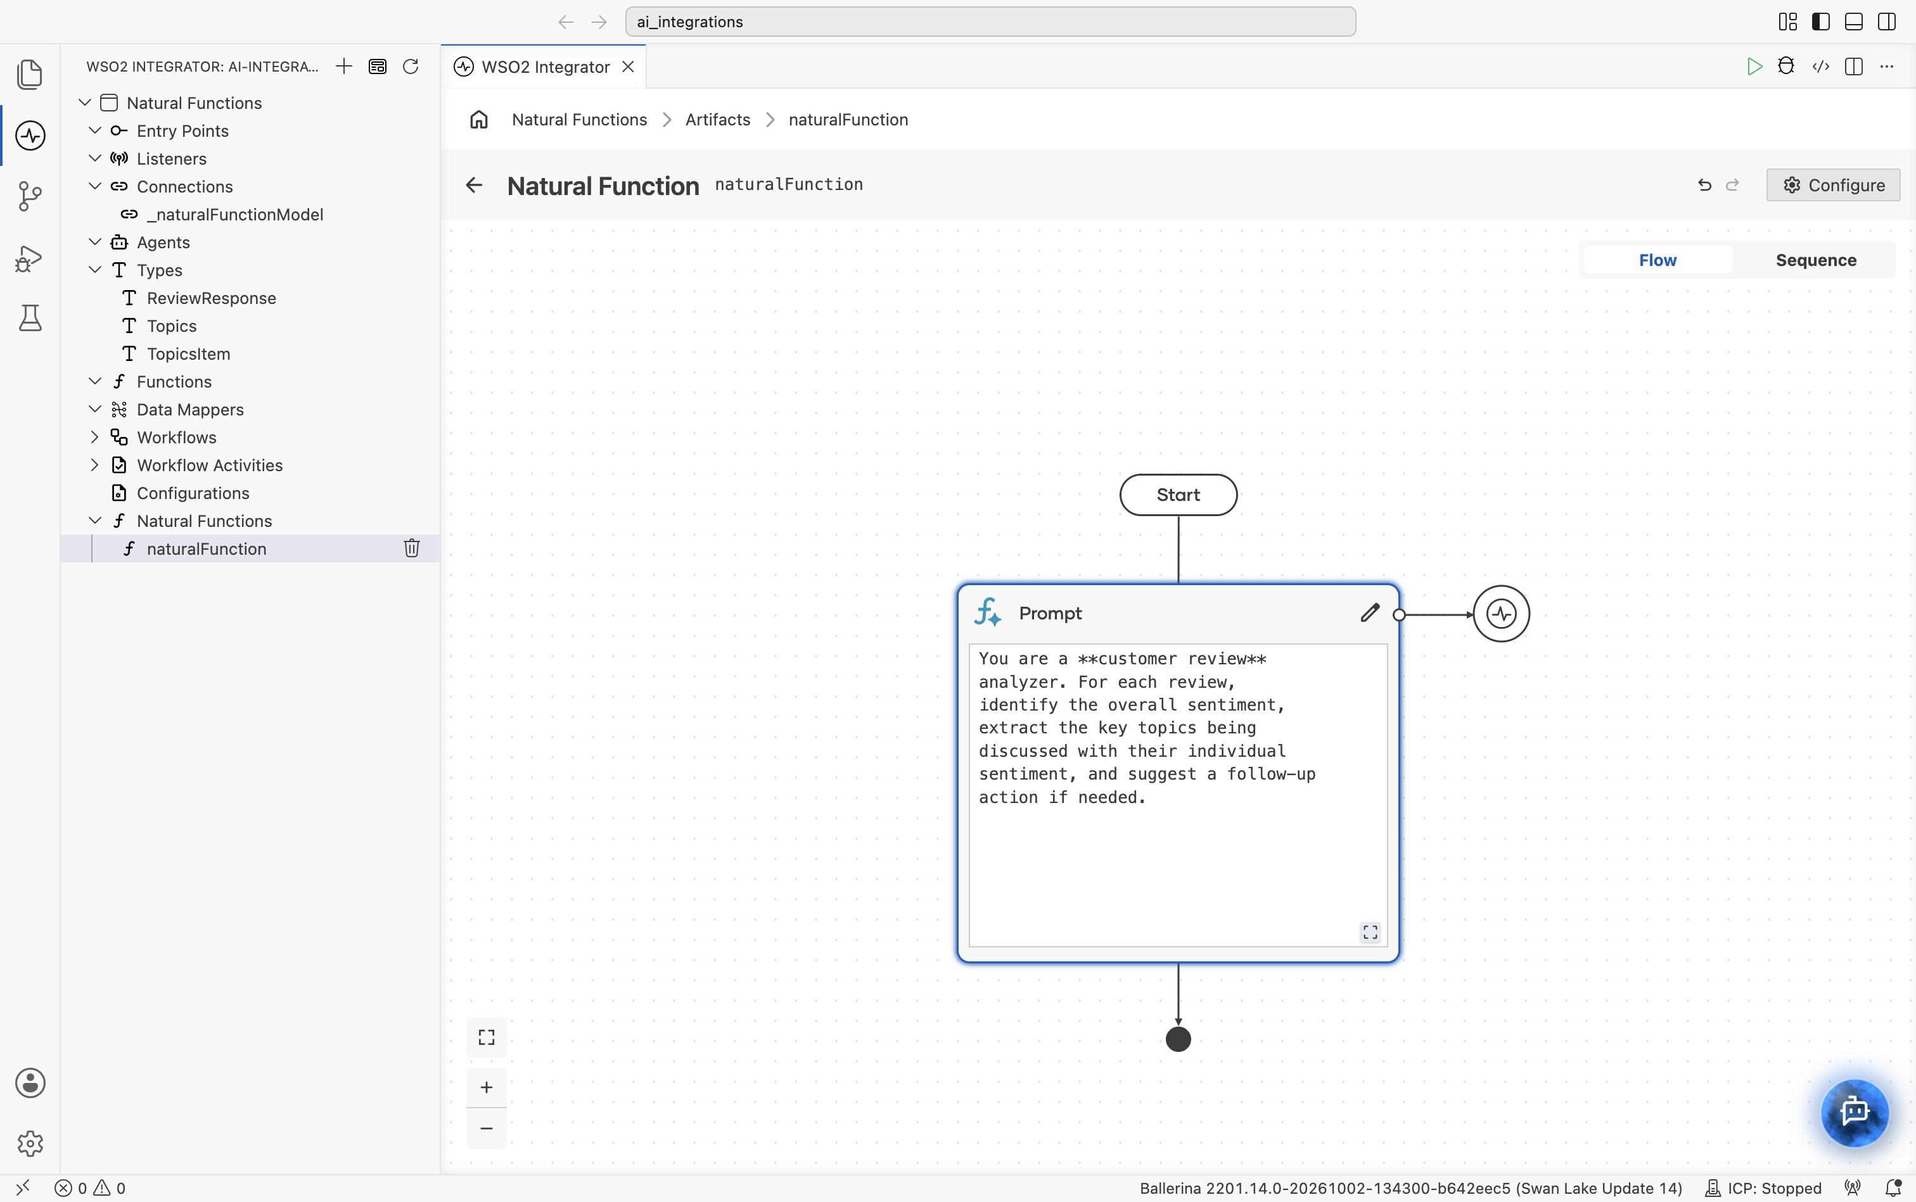1916x1202 pixels.
Task: Show source code view icon
Action: point(1820,66)
